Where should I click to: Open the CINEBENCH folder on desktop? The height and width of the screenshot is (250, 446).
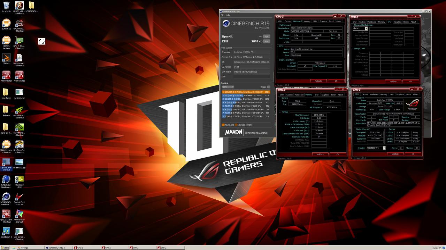[x=32, y=7]
